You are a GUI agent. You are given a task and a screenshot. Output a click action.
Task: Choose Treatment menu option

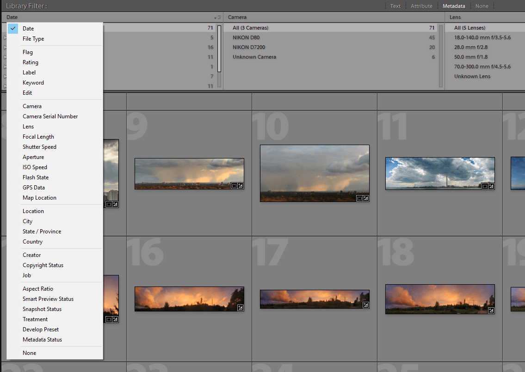tap(55, 319)
